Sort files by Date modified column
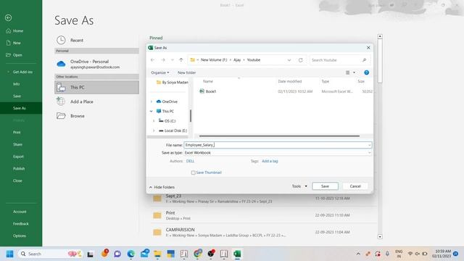Screen dimensions: 464x261 [x=290, y=81]
